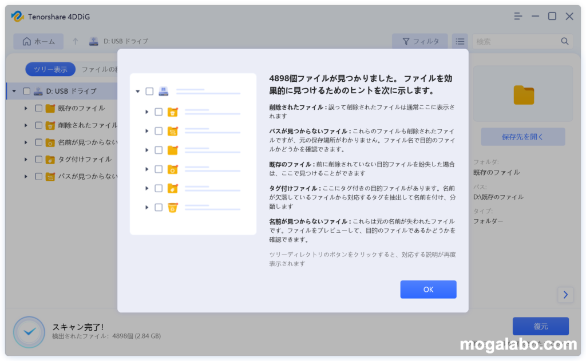Click the scan complete checkmark circle icon
The width and height of the screenshot is (586, 361).
coord(29,332)
